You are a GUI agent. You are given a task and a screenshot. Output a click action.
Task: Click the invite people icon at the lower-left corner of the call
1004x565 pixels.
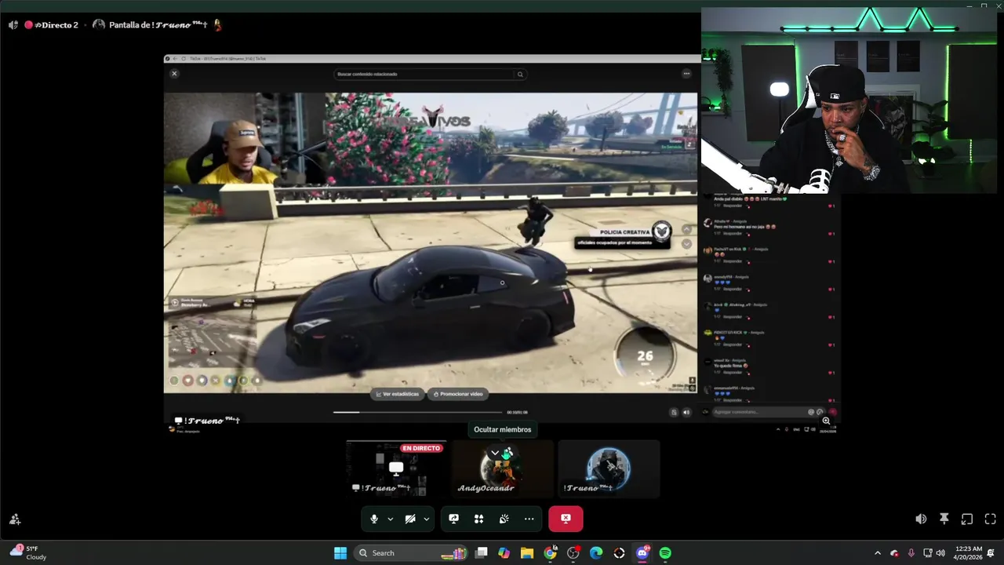pyautogui.click(x=15, y=519)
